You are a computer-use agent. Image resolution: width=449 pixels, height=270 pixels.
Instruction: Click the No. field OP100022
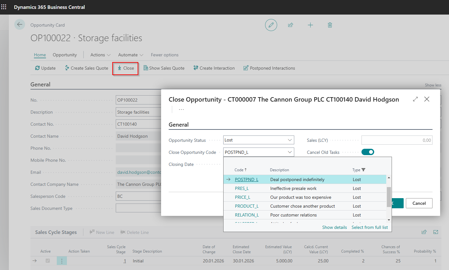point(139,100)
